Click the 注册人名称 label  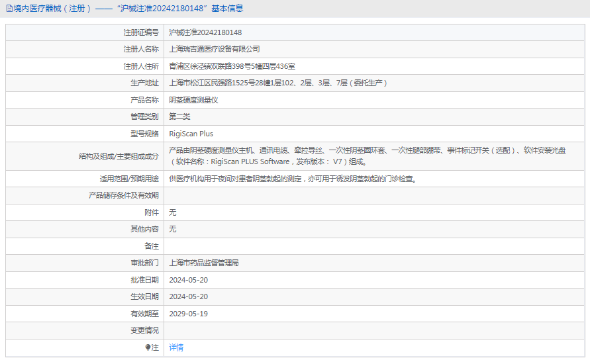coord(141,49)
